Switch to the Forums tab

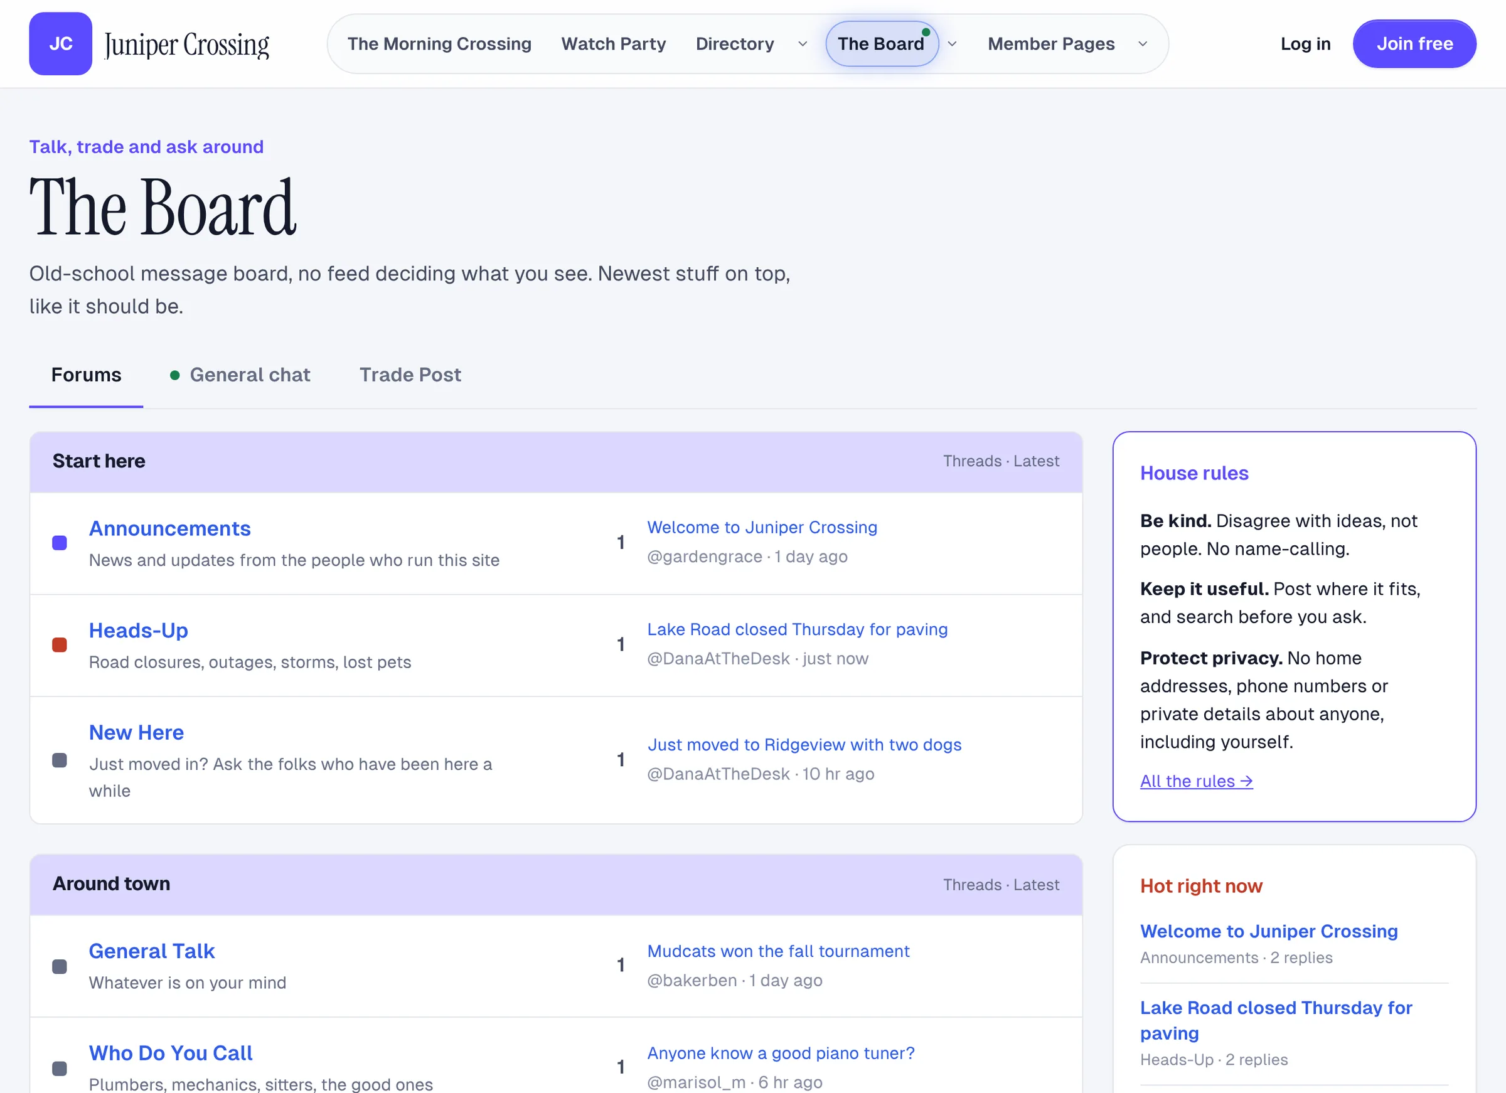[x=87, y=375]
